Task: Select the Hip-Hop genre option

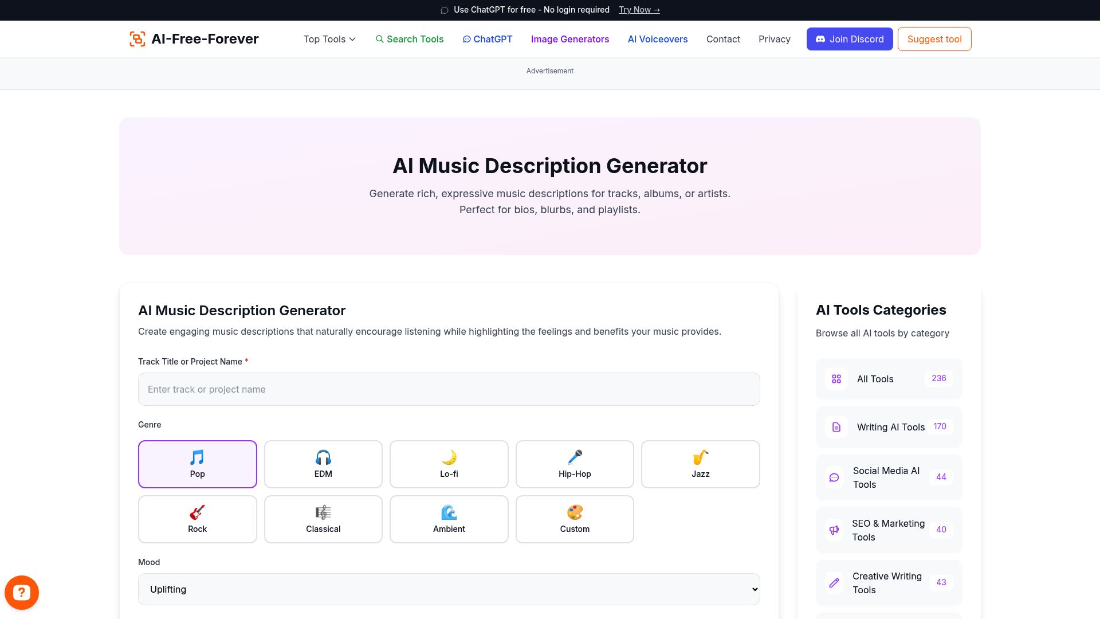Action: coord(575,464)
